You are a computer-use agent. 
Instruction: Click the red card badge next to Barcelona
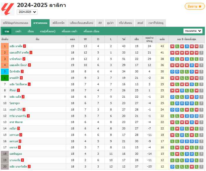[x=24, y=59]
